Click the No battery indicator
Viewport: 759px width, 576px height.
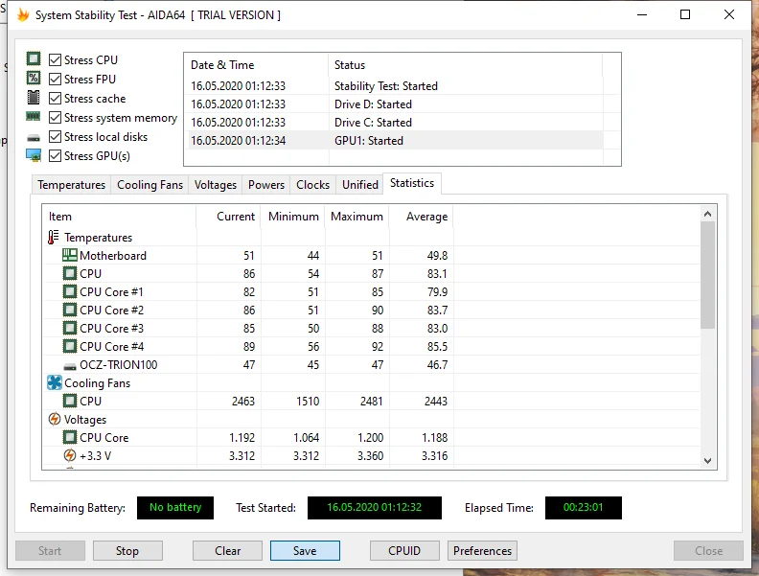pyautogui.click(x=175, y=507)
